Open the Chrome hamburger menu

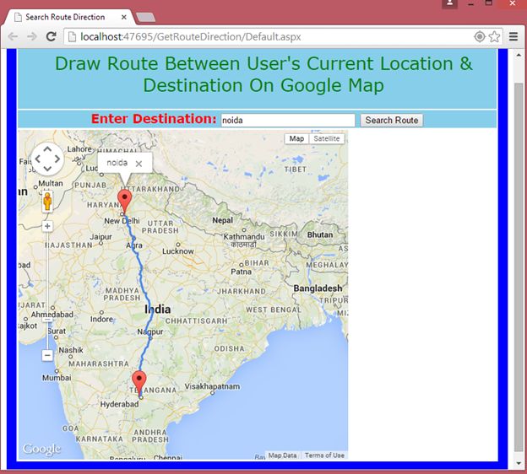pyautogui.click(x=513, y=36)
